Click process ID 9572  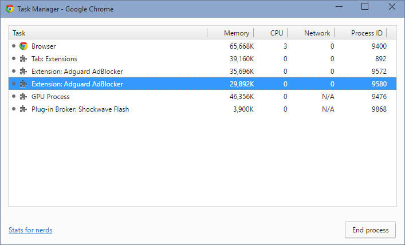click(379, 71)
